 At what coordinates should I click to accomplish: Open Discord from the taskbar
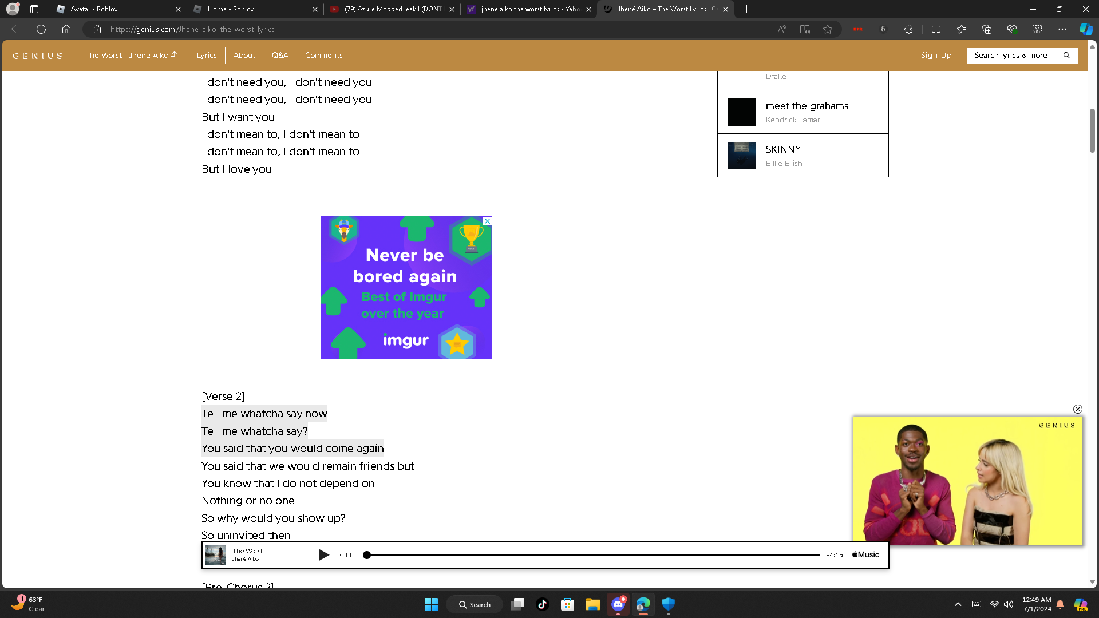click(618, 604)
